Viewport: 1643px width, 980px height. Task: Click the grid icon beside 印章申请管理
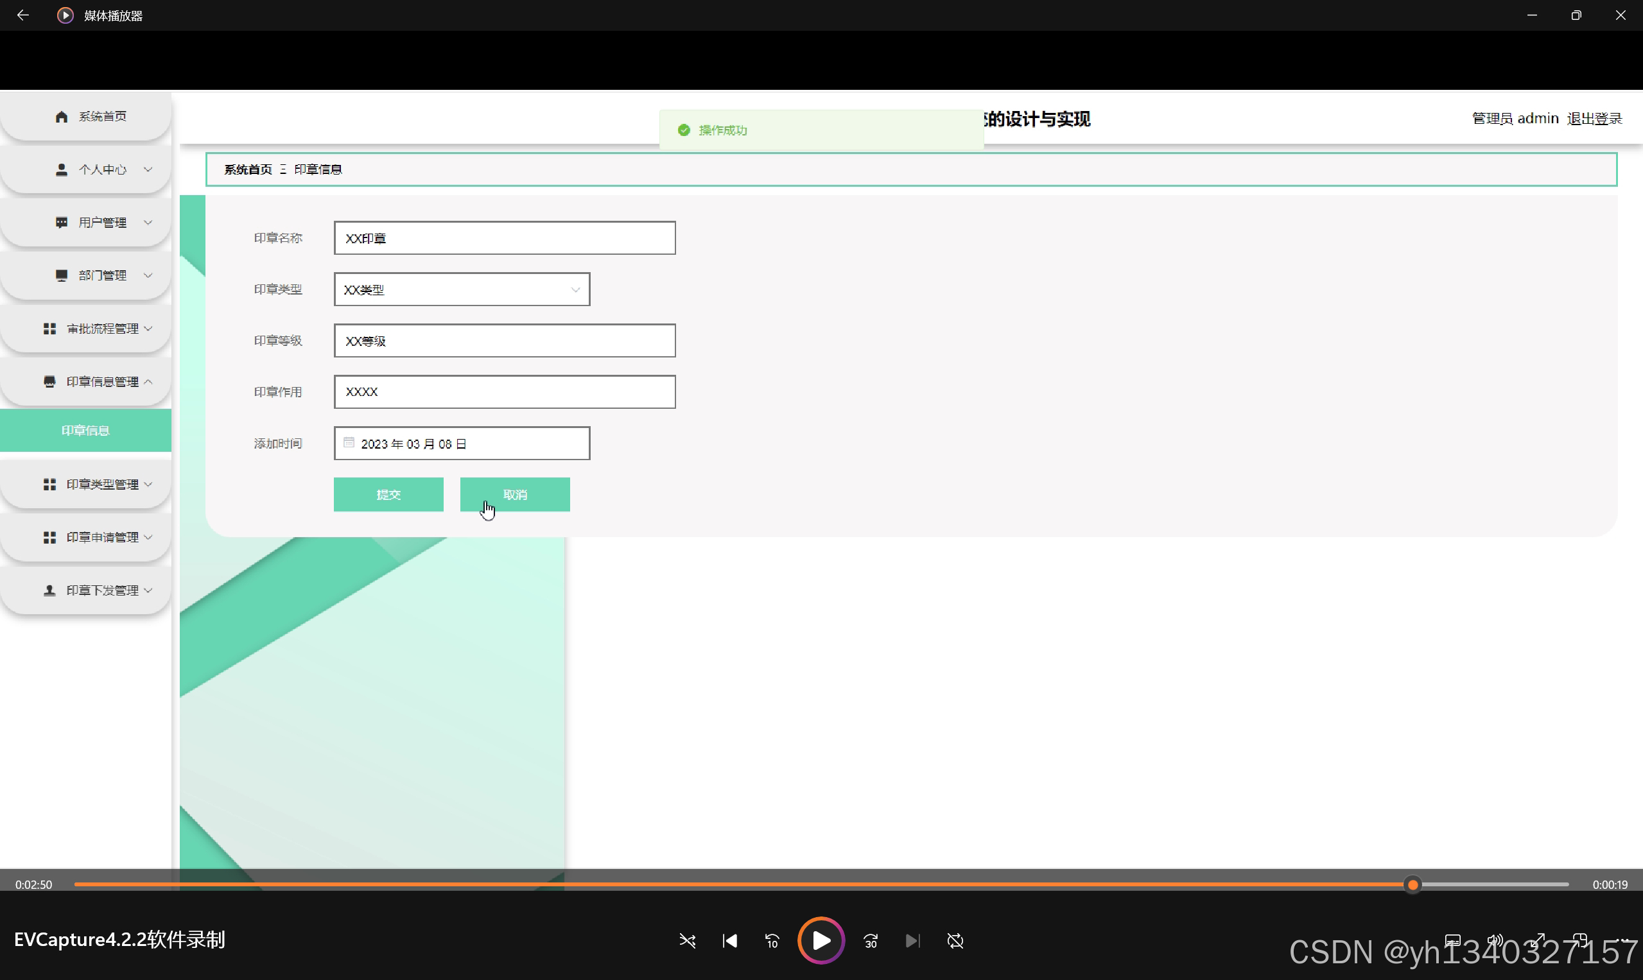[x=49, y=538]
